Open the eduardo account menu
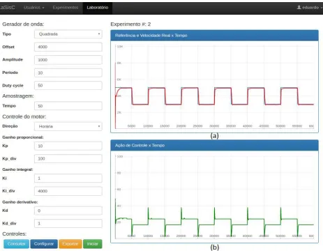This screenshot has height=251, width=323. [x=310, y=8]
